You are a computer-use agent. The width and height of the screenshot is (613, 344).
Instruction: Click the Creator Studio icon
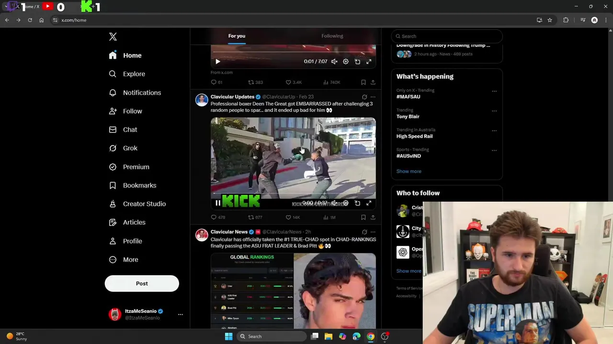(x=113, y=204)
